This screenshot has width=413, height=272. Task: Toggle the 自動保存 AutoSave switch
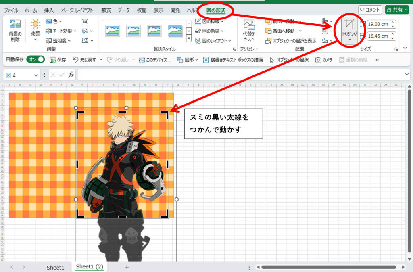click(x=35, y=60)
